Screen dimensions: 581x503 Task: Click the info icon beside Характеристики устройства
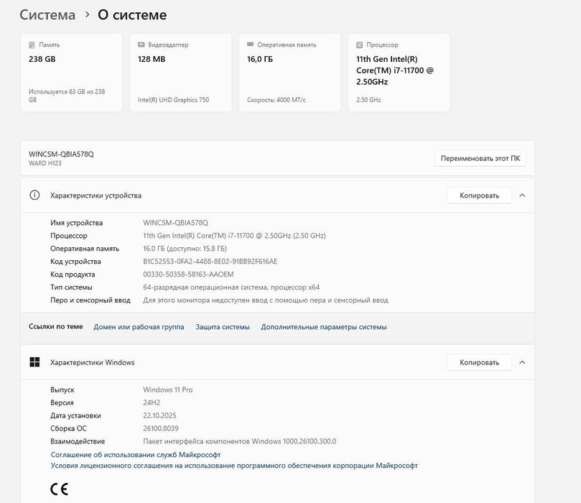pyautogui.click(x=34, y=195)
